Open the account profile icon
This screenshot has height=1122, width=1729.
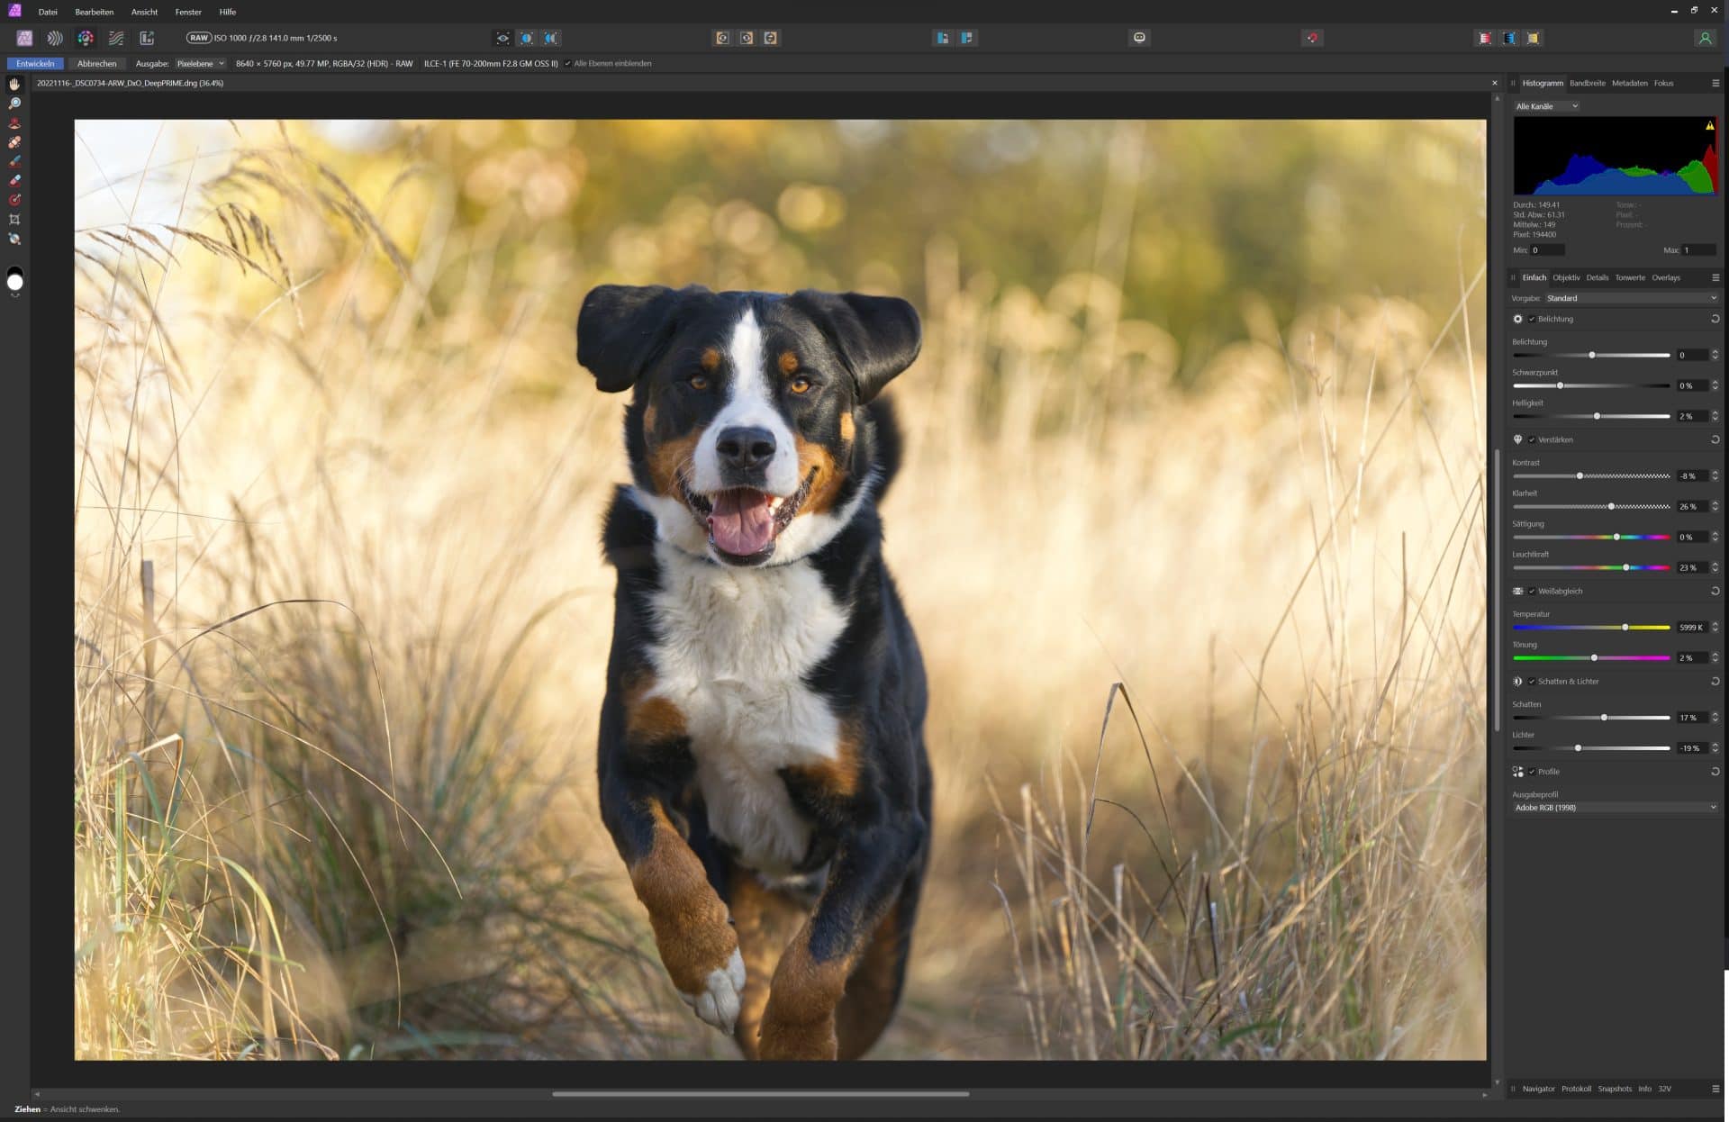click(1705, 38)
